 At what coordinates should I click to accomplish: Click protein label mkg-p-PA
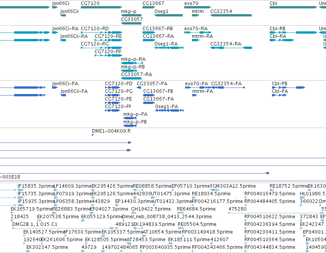point(135,114)
